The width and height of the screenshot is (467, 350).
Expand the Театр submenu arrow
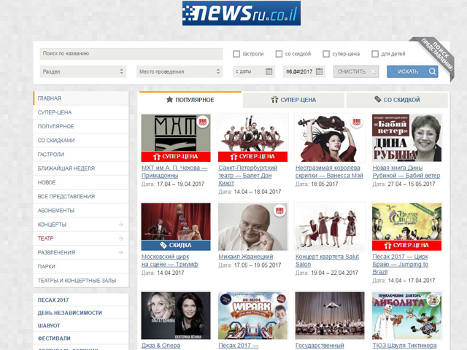tap(120, 238)
